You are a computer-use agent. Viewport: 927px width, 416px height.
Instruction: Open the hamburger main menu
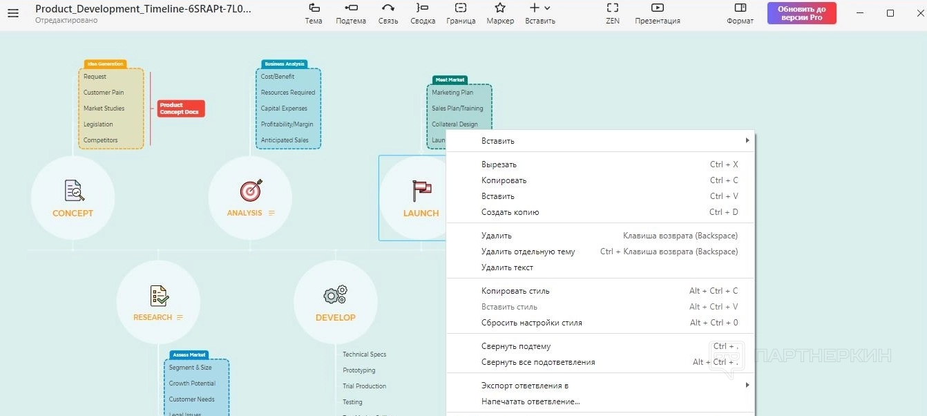pyautogui.click(x=13, y=13)
